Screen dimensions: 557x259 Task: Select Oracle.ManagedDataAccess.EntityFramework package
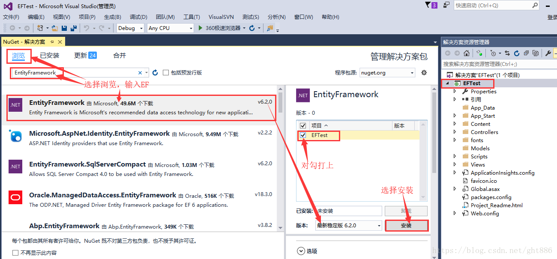pos(140,200)
